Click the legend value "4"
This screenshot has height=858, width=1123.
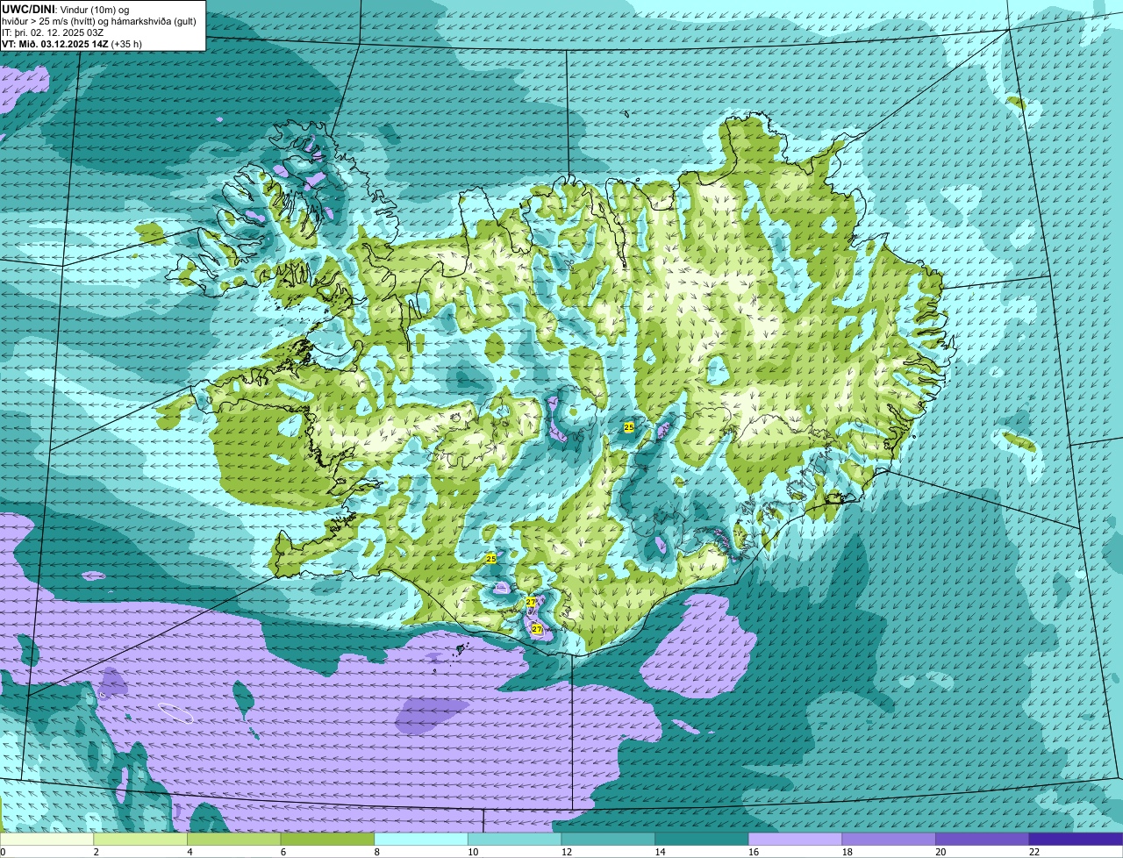(x=190, y=852)
